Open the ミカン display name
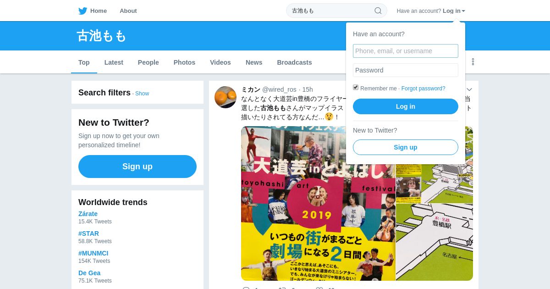 [251, 89]
